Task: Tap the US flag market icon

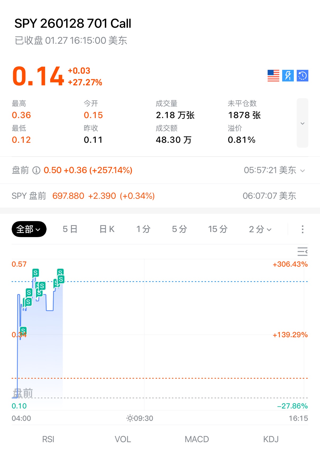Action: coord(273,76)
